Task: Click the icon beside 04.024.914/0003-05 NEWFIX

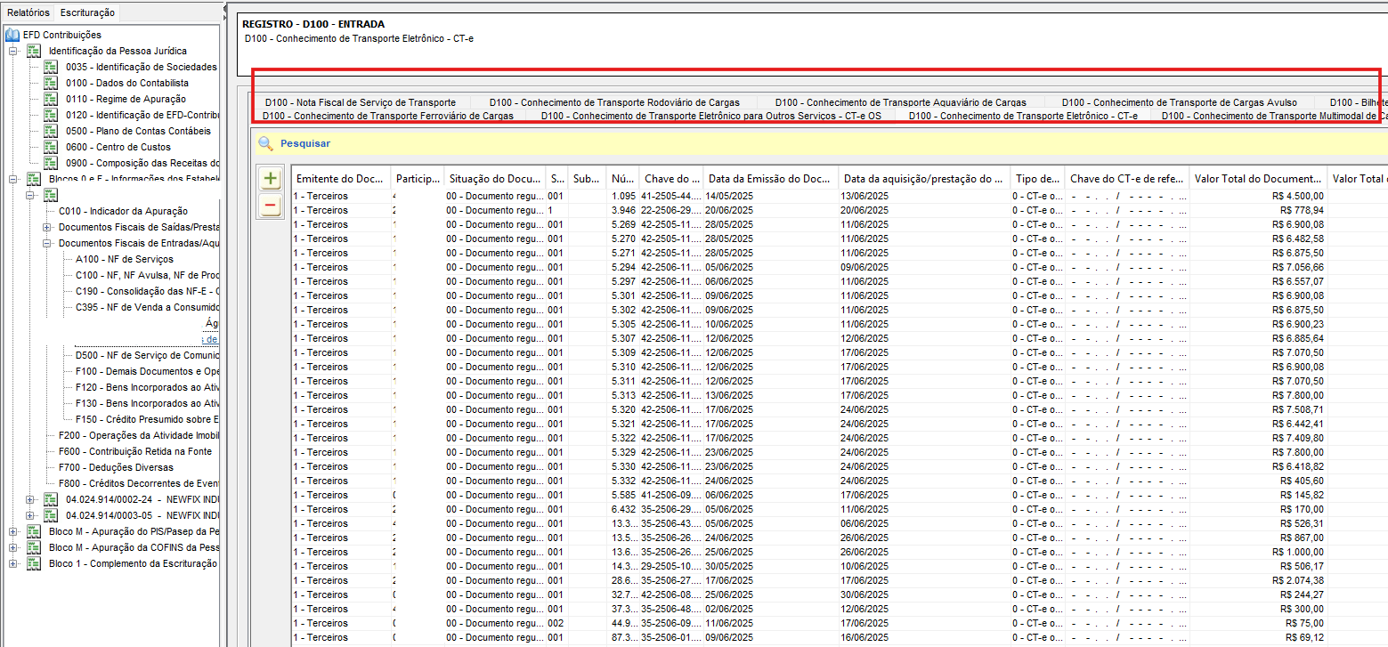Action: (51, 515)
